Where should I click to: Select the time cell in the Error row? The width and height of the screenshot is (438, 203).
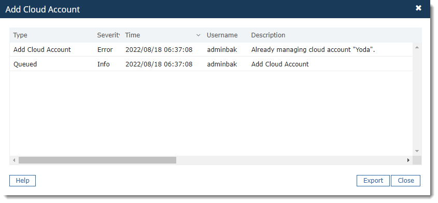[x=159, y=50]
